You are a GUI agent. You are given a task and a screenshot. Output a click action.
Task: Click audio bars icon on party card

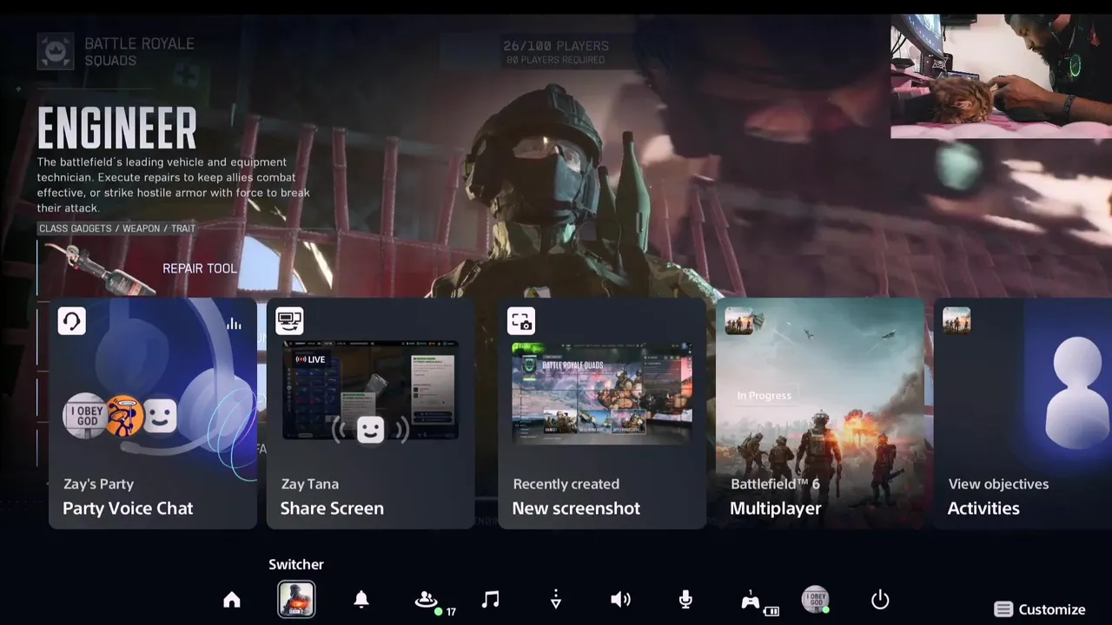pyautogui.click(x=234, y=324)
